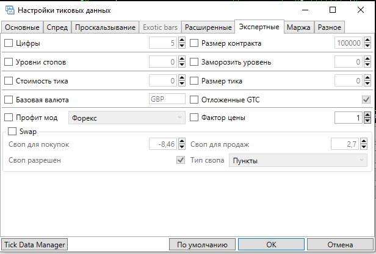The width and height of the screenshot is (376, 254).
Task: Open the Проскальзывание tab
Action: tap(105, 27)
